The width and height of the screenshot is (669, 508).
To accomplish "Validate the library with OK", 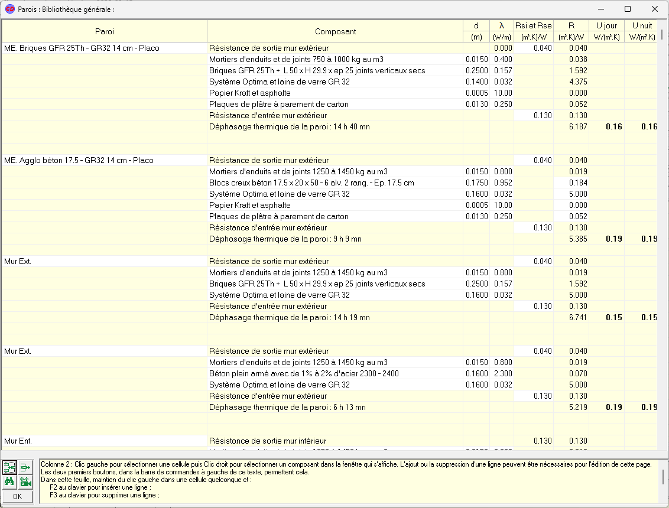I will [x=16, y=497].
